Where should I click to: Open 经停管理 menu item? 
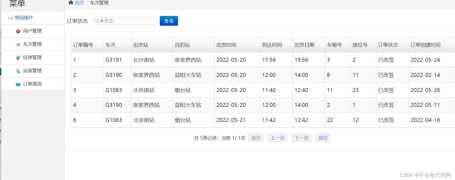tap(33, 58)
